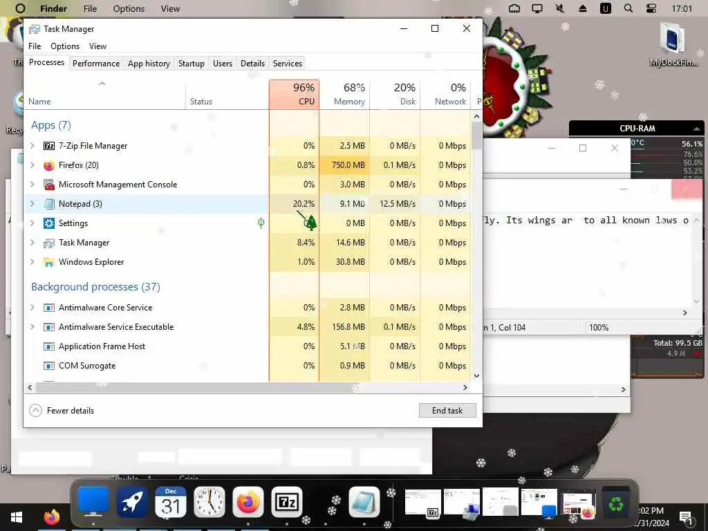
Task: Click the Firefox icon in process list
Action: (49, 165)
